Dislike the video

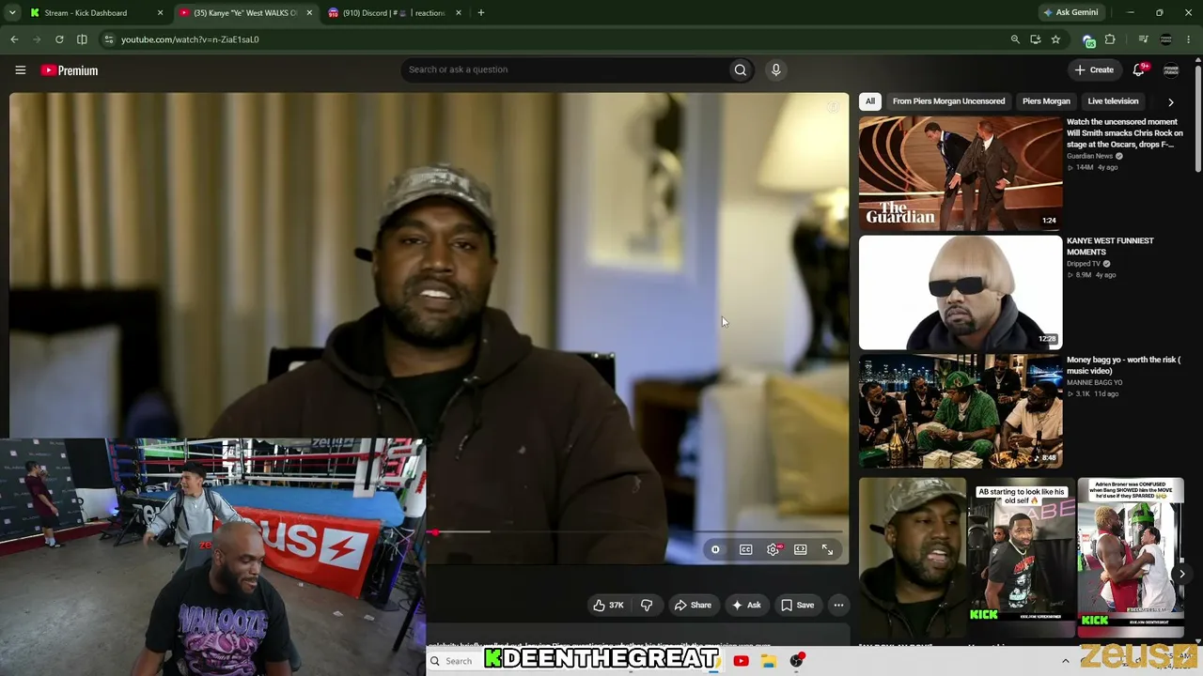point(647,606)
